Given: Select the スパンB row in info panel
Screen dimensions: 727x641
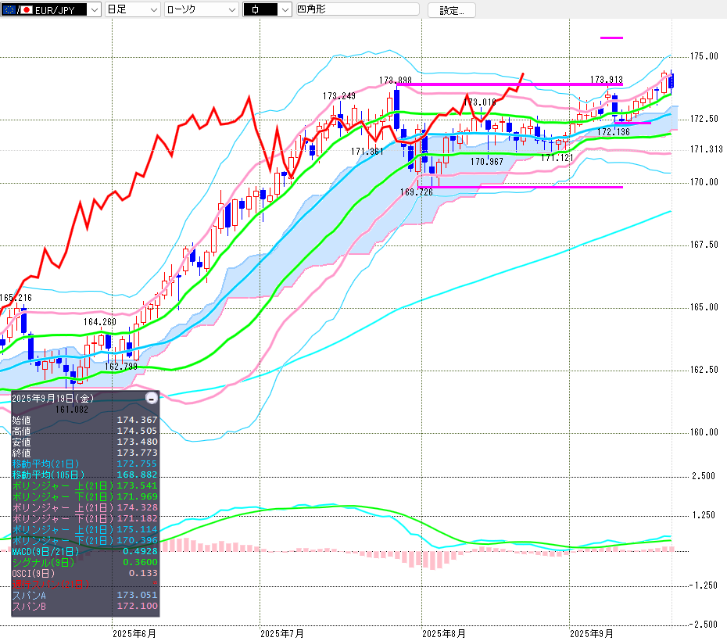Looking at the screenshot, I should coord(84,606).
